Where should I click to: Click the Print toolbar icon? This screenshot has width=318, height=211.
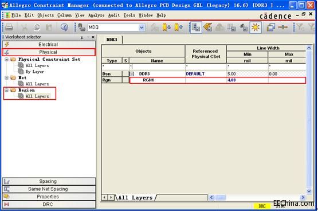tap(9, 27)
